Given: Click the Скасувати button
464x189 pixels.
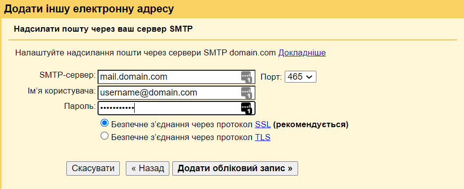Looking at the screenshot, I should tap(93, 168).
